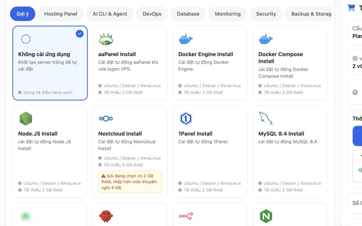Select the Monitoring tab

pyautogui.click(x=228, y=14)
